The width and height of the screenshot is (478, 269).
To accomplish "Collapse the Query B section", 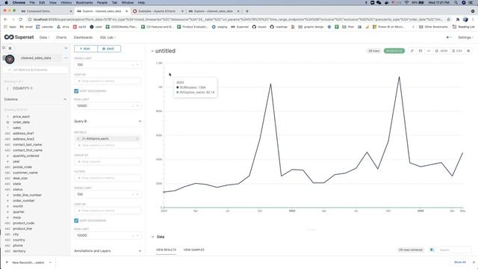I will pos(140,121).
